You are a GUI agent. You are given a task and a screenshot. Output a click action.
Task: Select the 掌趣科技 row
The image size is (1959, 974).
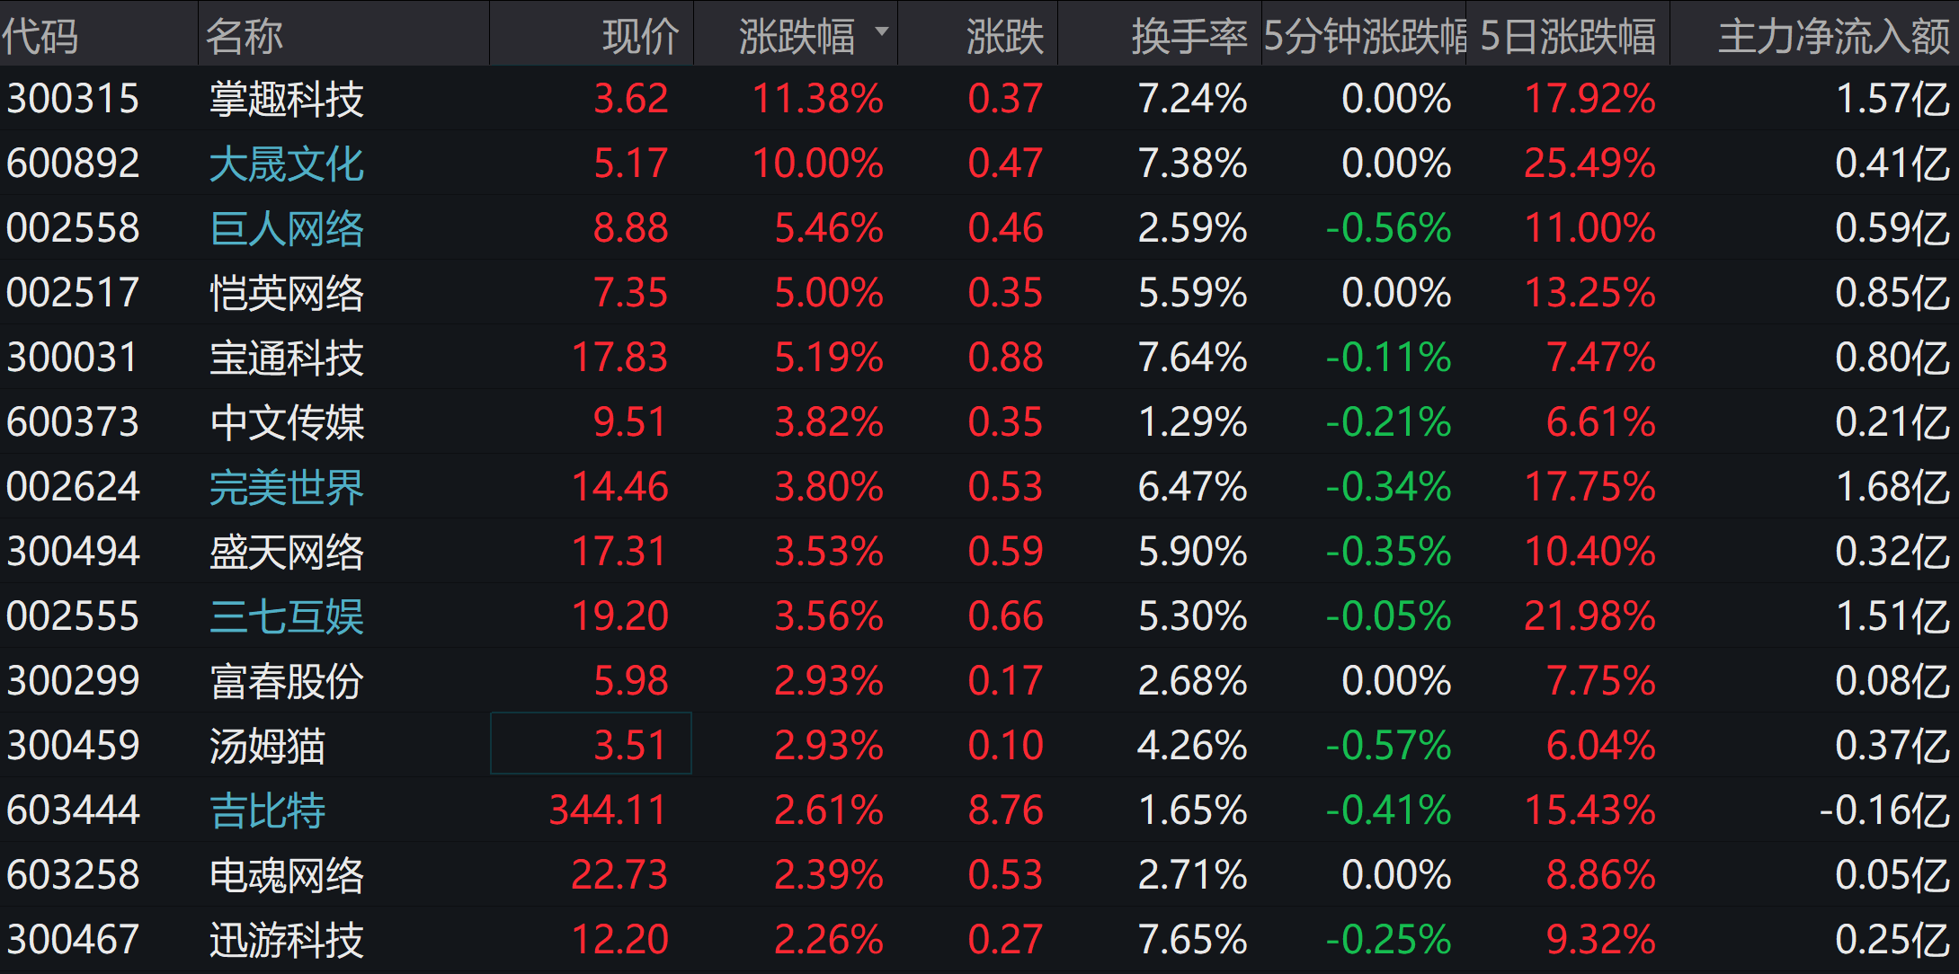(x=286, y=99)
